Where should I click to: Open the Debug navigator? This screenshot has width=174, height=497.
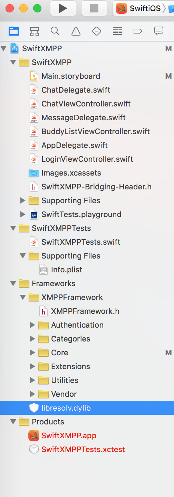coord(117,31)
